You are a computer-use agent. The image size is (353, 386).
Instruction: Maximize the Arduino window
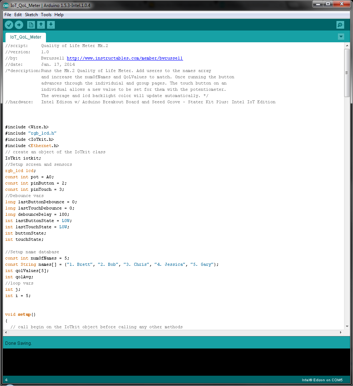coord(328,4)
